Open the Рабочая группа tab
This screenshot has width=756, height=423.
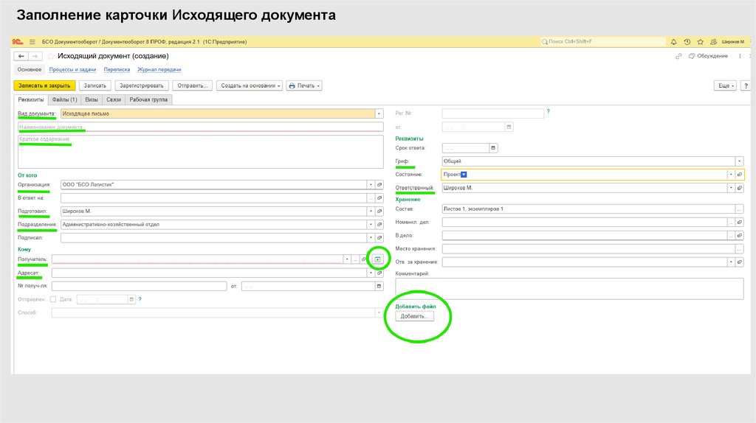point(148,99)
